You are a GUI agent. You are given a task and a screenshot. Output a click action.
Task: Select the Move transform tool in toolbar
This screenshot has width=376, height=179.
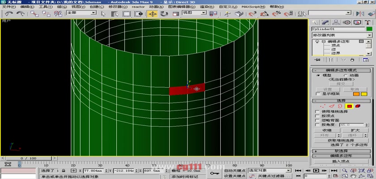[152, 14]
